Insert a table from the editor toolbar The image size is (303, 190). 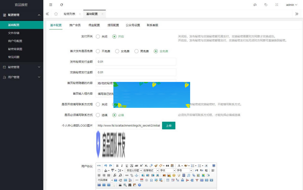pos(168,180)
